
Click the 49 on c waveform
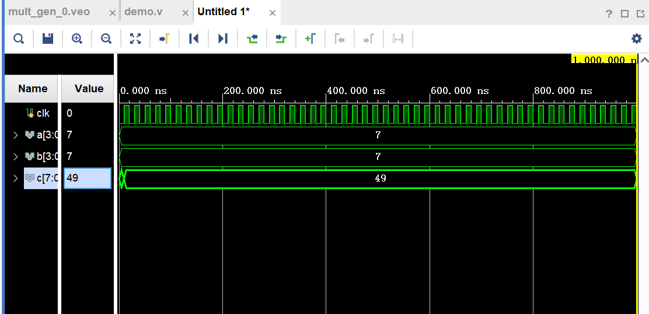381,179
